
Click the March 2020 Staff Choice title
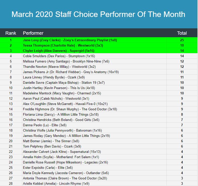point(98,14)
